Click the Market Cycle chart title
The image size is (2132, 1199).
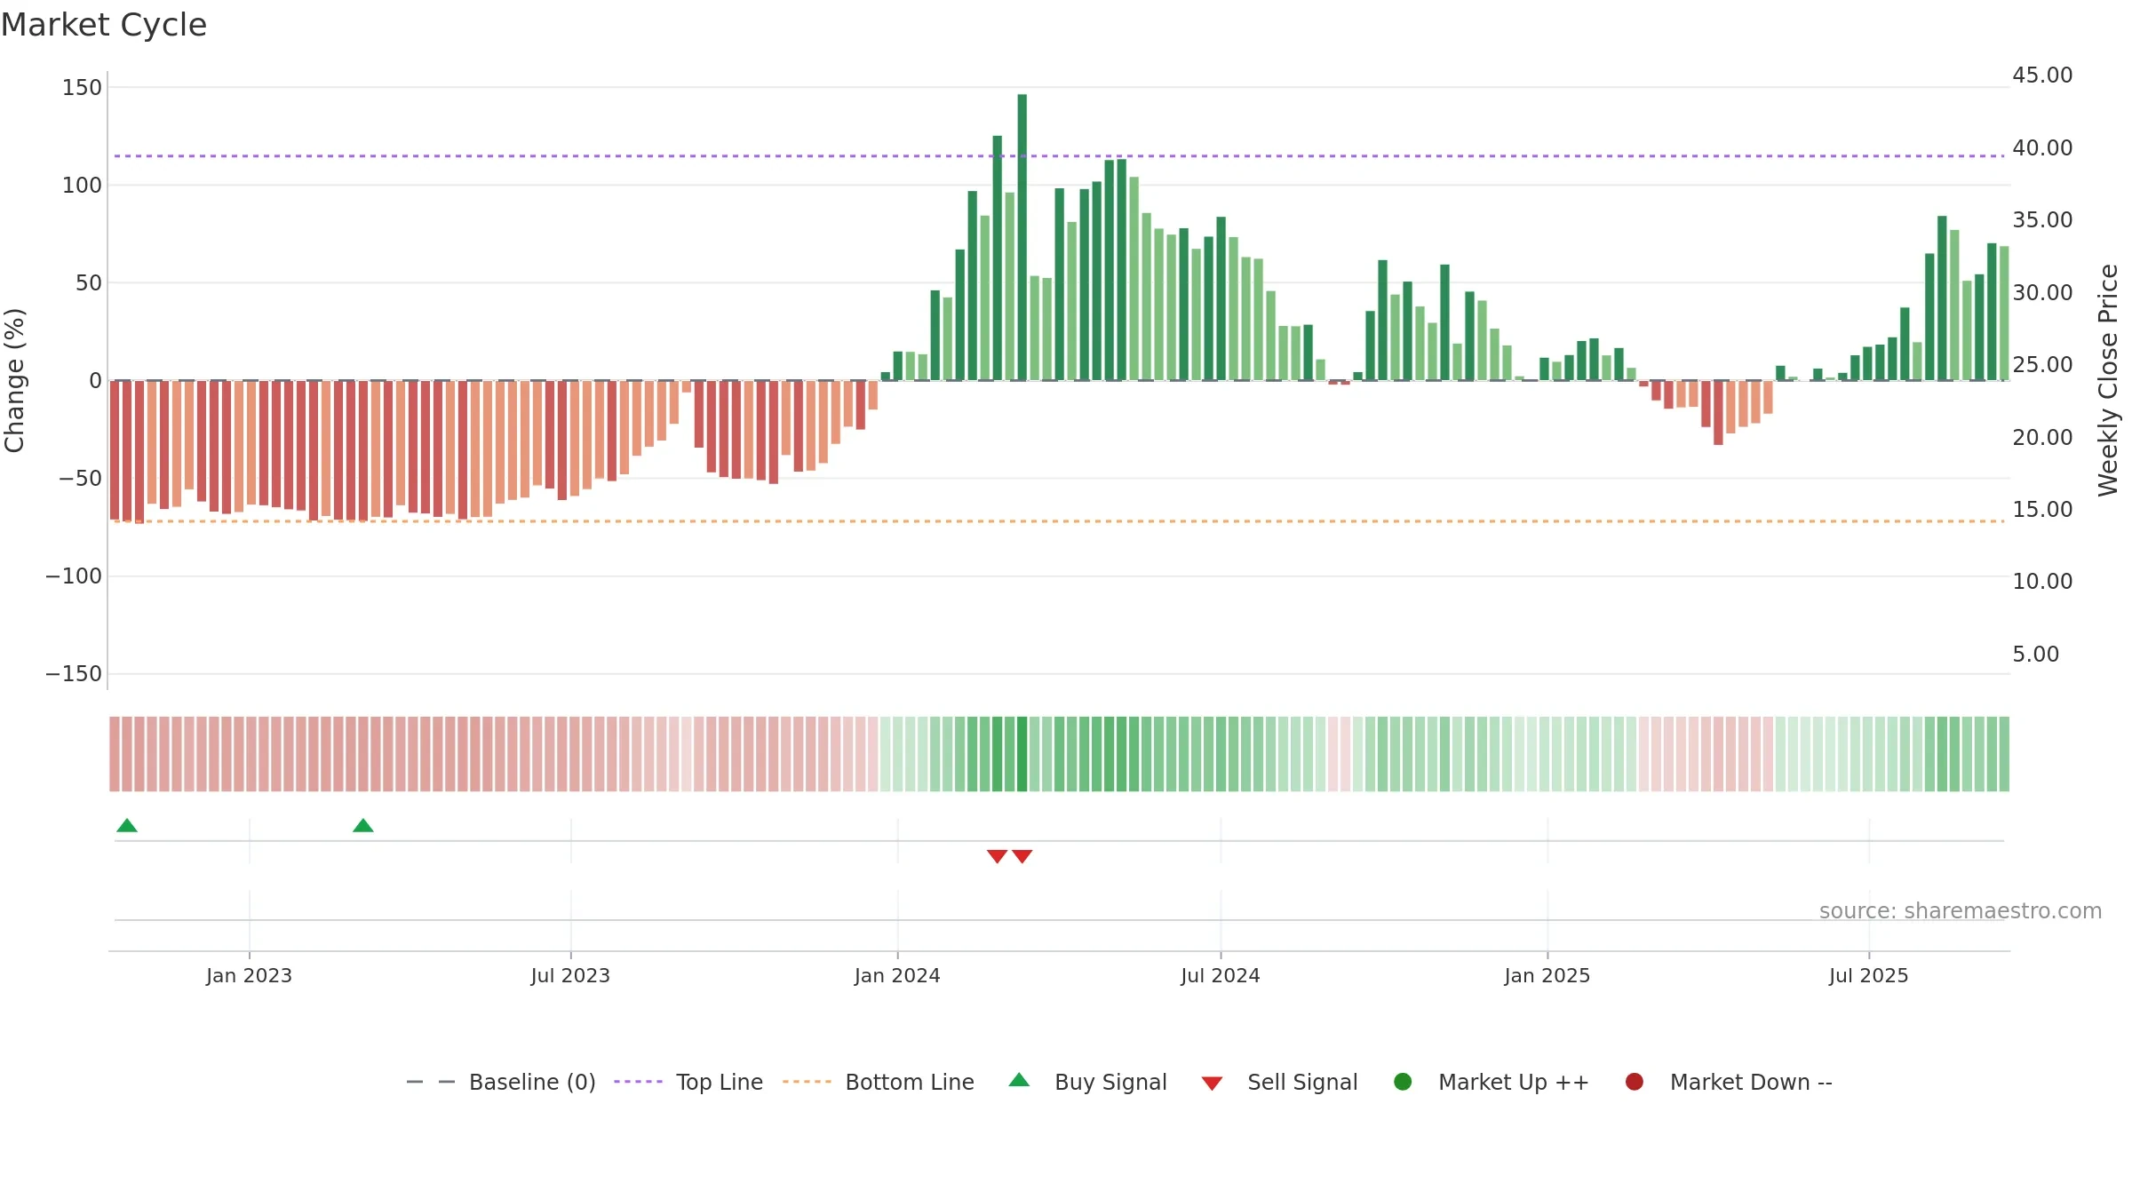[104, 25]
